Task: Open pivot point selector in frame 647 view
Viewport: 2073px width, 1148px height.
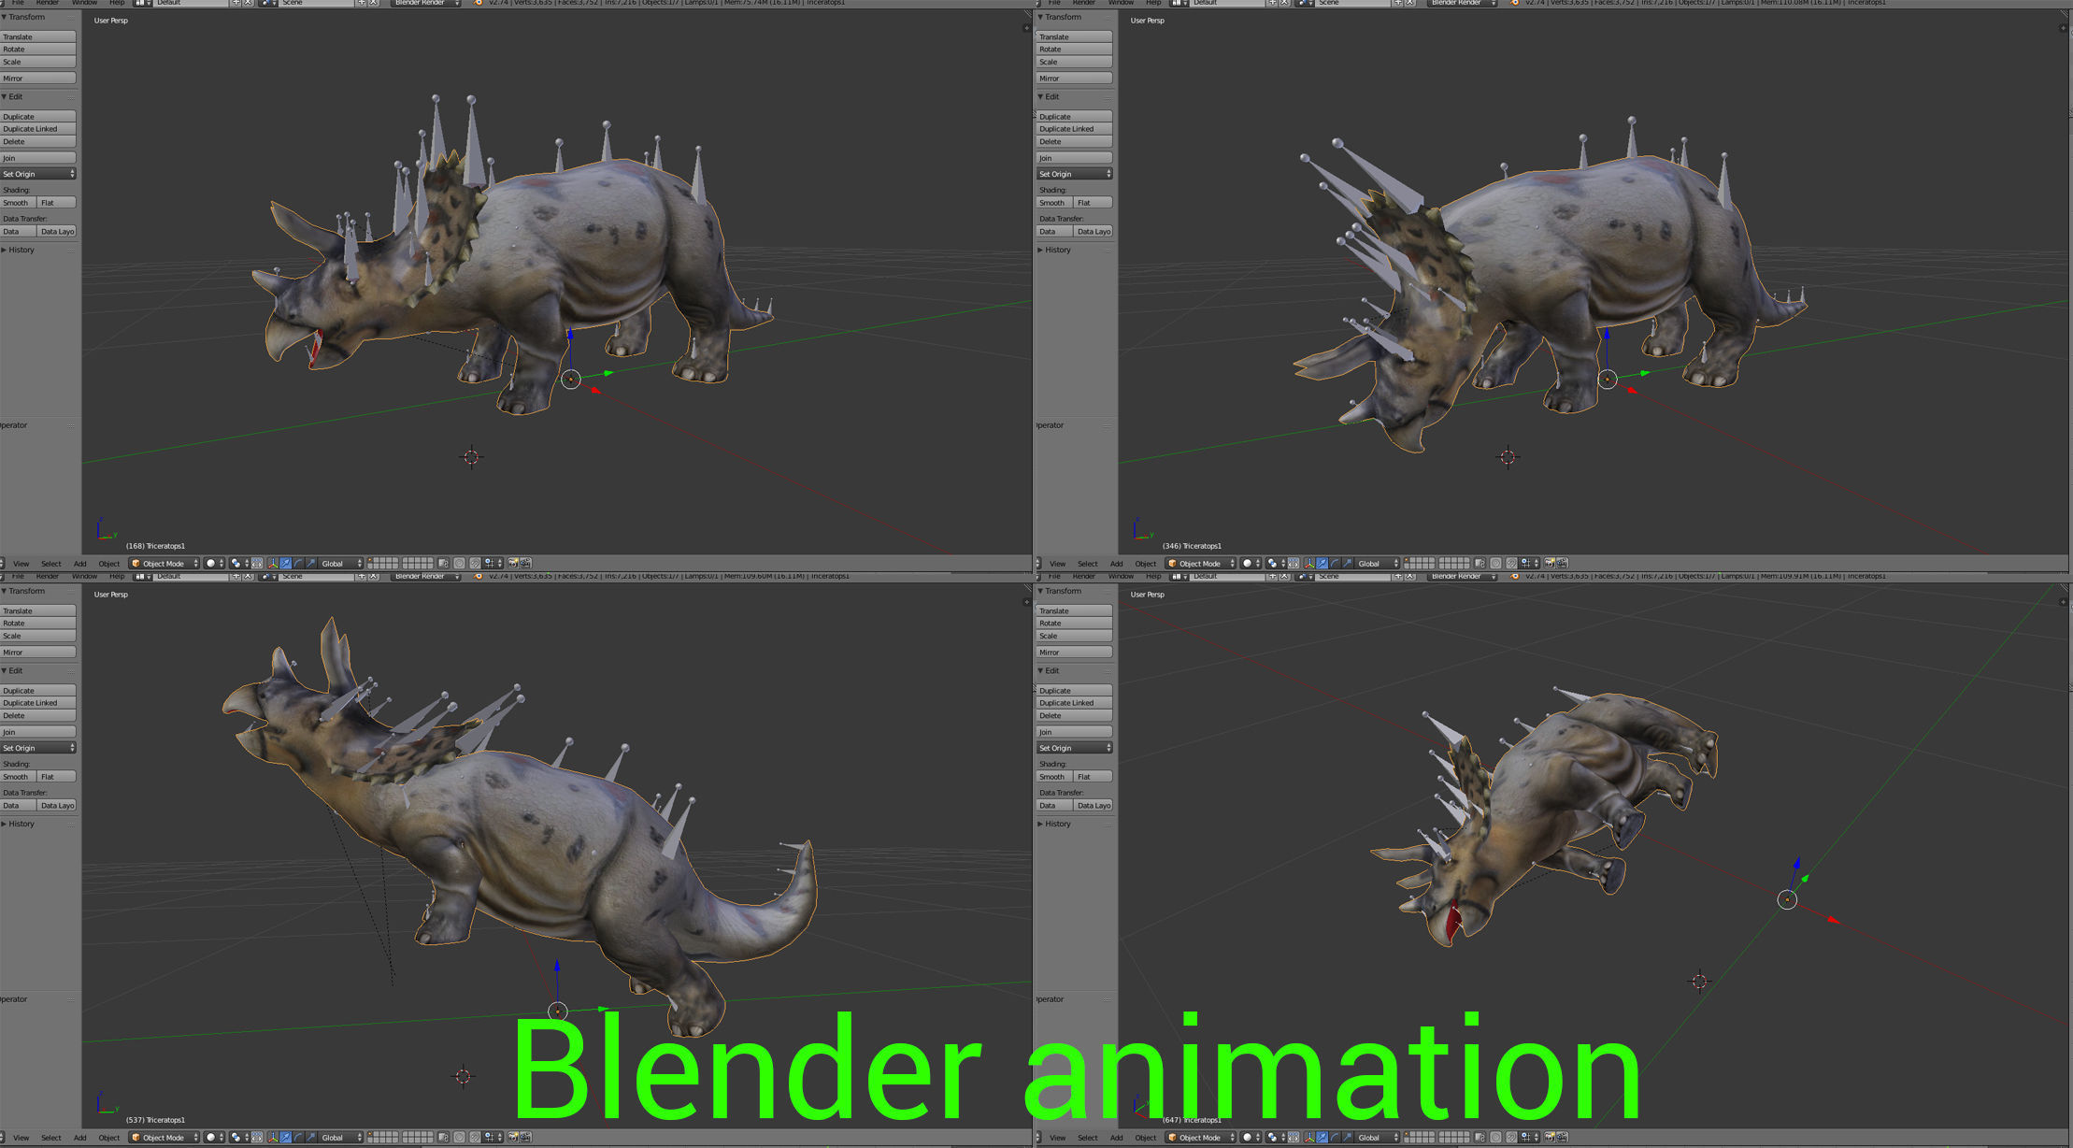Action: click(x=1277, y=1137)
